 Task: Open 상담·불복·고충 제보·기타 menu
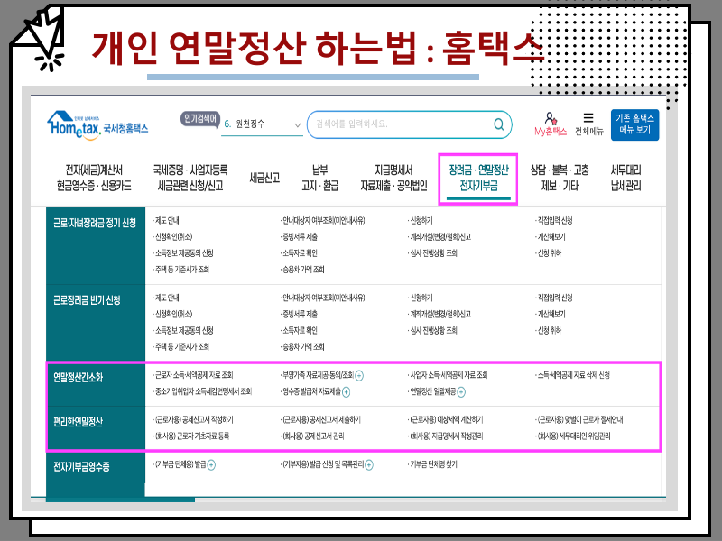tap(560, 178)
